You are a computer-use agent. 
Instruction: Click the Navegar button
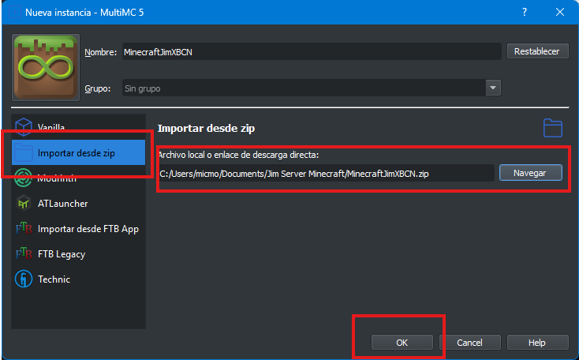pyautogui.click(x=530, y=172)
